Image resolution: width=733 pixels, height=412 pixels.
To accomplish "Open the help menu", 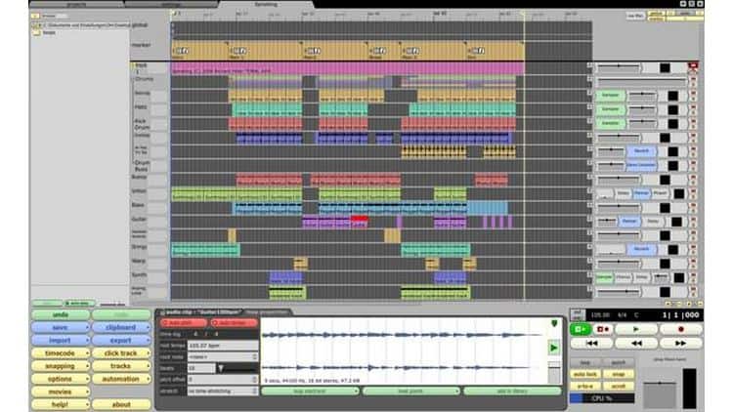I will click(61, 404).
